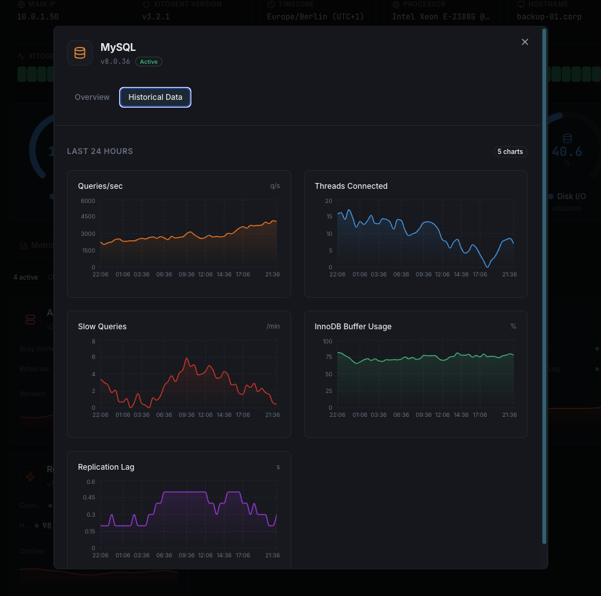Image resolution: width=601 pixels, height=596 pixels.
Task: Click the red lightning bolt service icon
Action: [x=30, y=476]
